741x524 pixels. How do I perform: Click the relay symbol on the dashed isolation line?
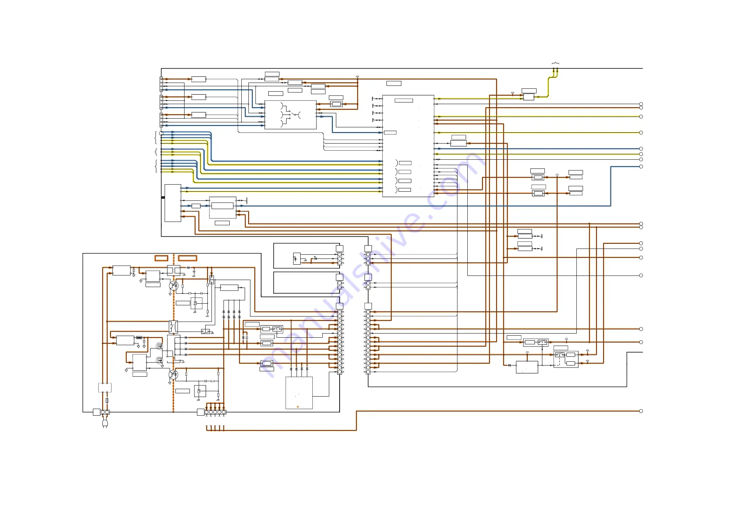click(x=174, y=327)
